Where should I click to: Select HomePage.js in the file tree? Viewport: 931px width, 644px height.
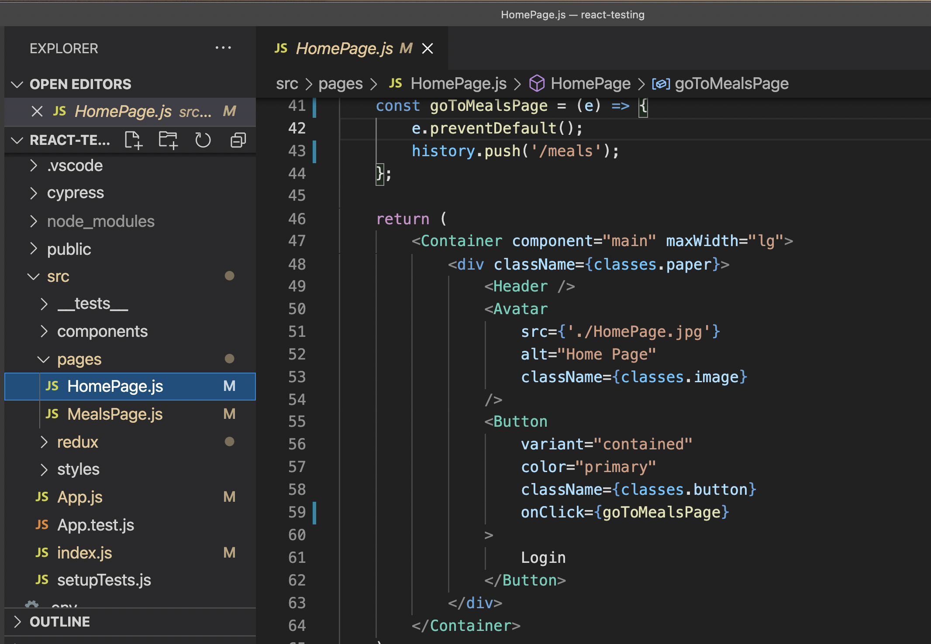click(x=130, y=387)
